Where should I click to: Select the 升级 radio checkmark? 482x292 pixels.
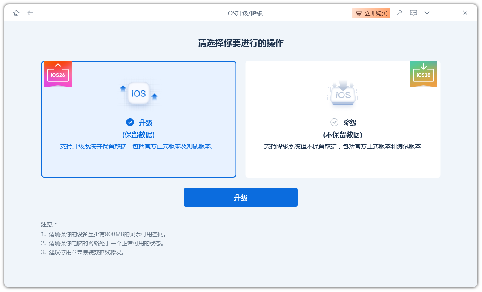[x=130, y=123]
